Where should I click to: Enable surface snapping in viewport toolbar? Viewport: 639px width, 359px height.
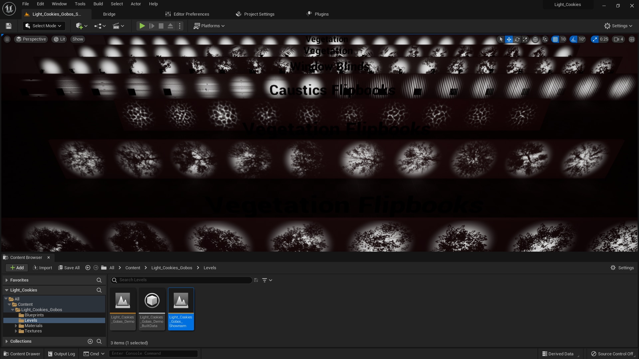point(545,39)
